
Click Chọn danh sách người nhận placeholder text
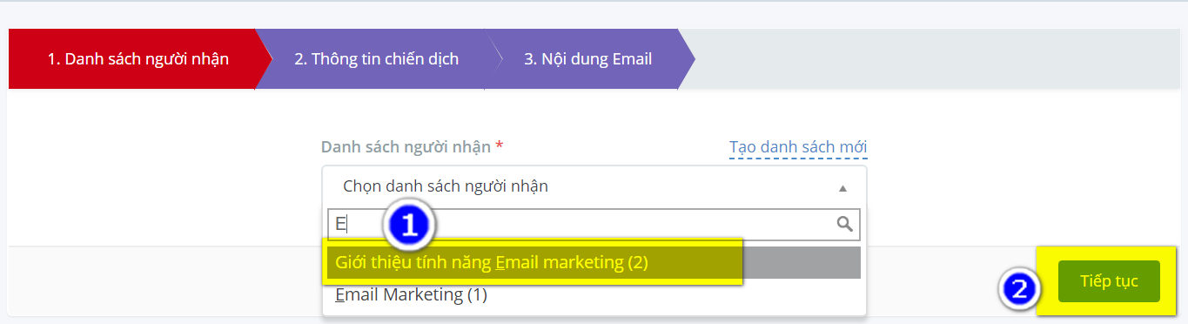446,186
